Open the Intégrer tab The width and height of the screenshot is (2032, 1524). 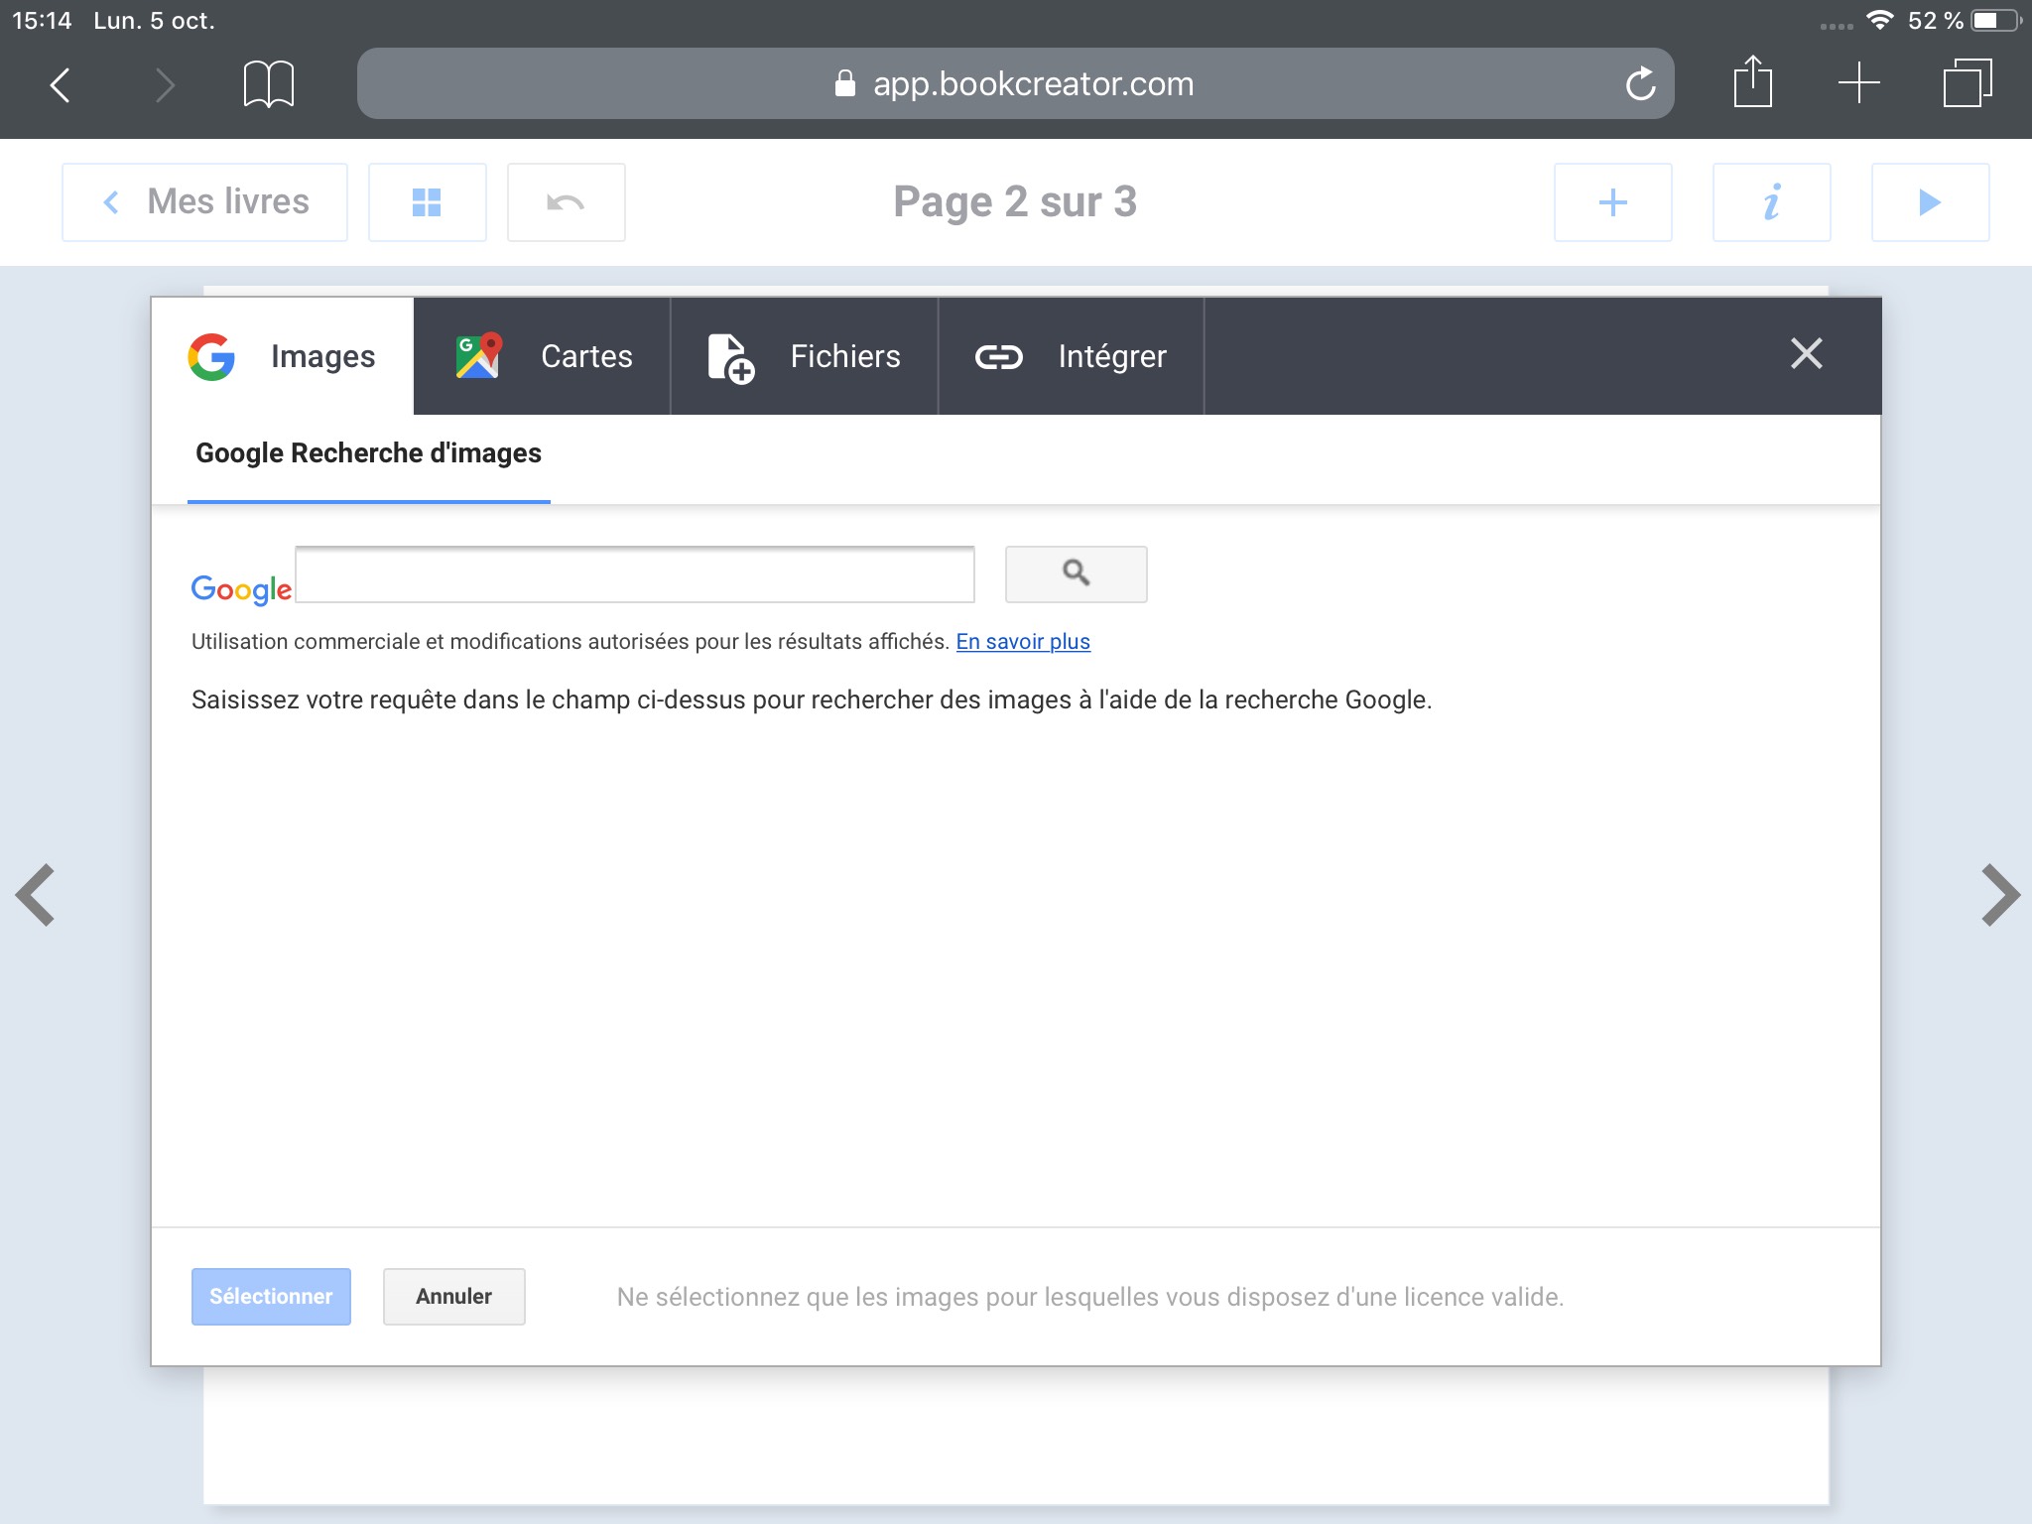click(x=1071, y=356)
